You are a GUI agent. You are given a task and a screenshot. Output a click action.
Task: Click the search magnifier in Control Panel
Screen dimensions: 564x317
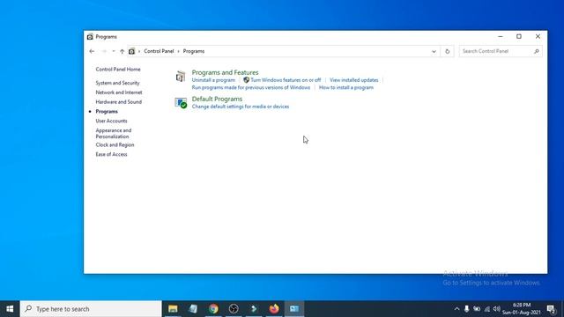coord(537,51)
